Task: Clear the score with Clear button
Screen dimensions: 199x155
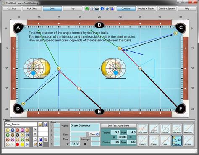Action: tap(94, 135)
